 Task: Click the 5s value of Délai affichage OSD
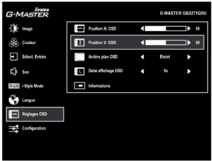point(165,71)
